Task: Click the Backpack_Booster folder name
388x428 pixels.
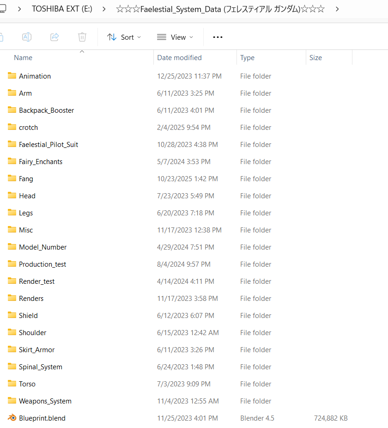Action: point(46,110)
